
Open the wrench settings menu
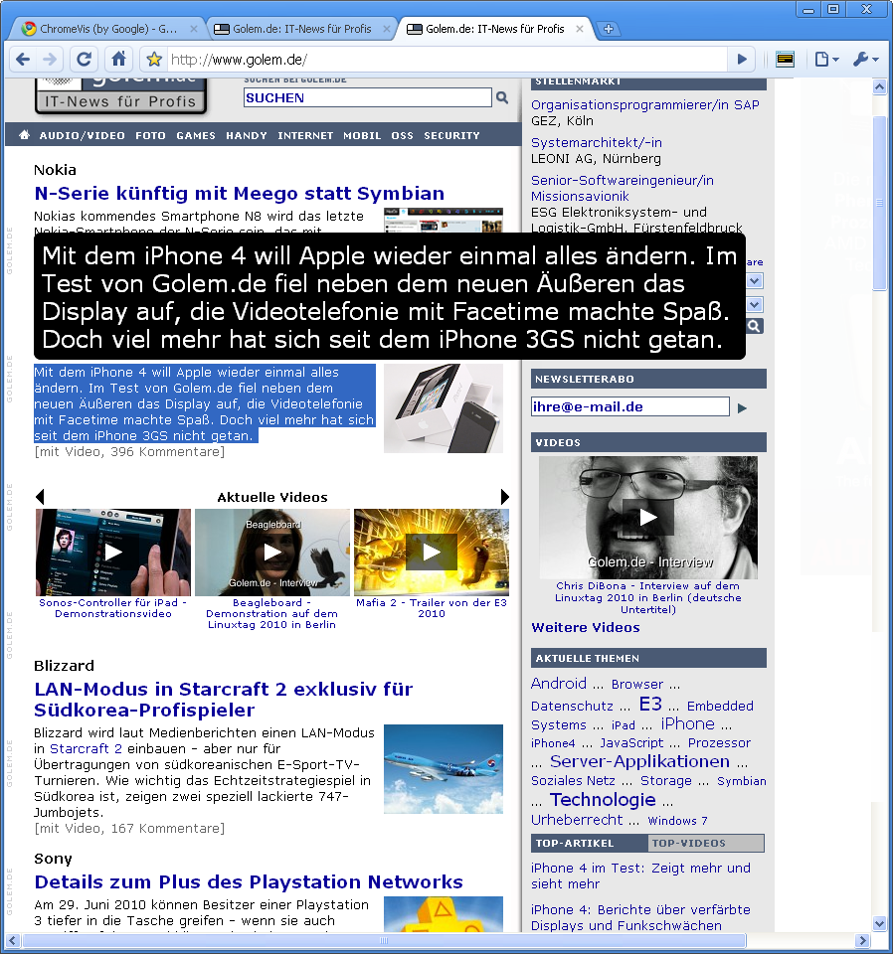coord(865,60)
